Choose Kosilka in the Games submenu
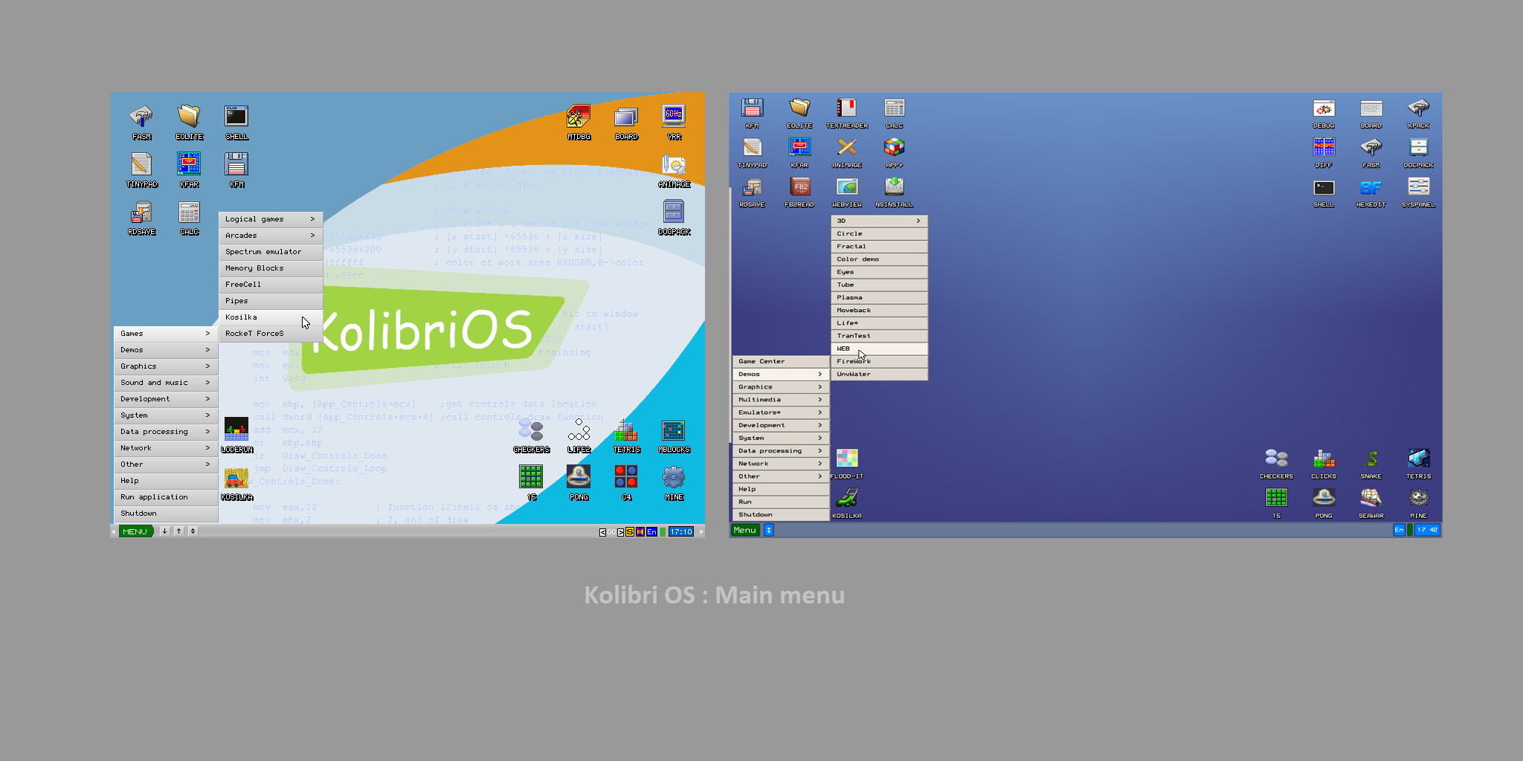The height and width of the screenshot is (761, 1523). pyautogui.click(x=271, y=317)
